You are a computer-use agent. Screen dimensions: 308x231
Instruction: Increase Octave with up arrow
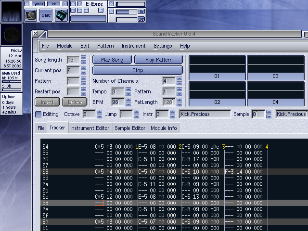tap(100, 112)
